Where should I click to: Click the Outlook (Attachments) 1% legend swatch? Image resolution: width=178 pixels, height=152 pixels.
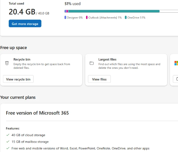point(87,17)
